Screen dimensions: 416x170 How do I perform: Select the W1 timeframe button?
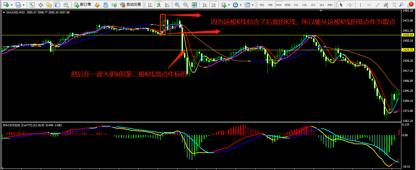[x=322, y=5]
